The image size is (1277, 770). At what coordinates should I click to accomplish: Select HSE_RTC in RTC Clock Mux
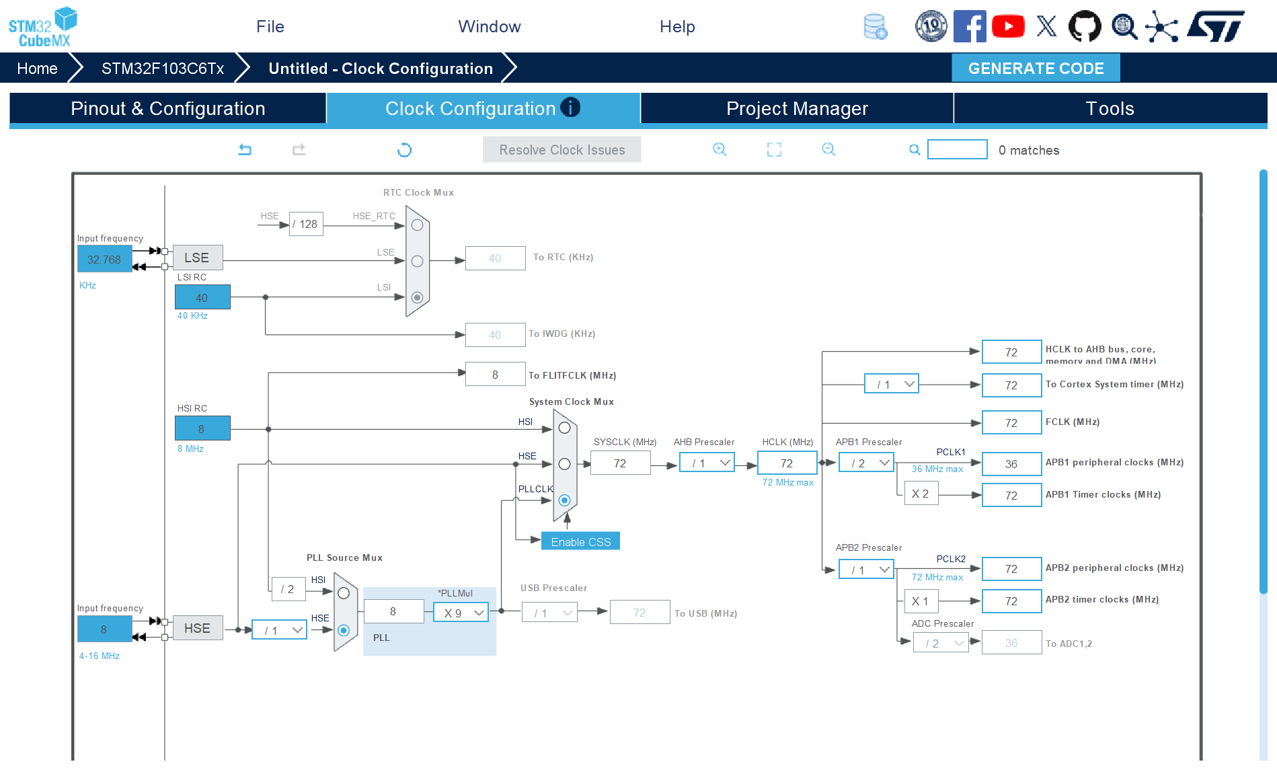[x=417, y=225]
